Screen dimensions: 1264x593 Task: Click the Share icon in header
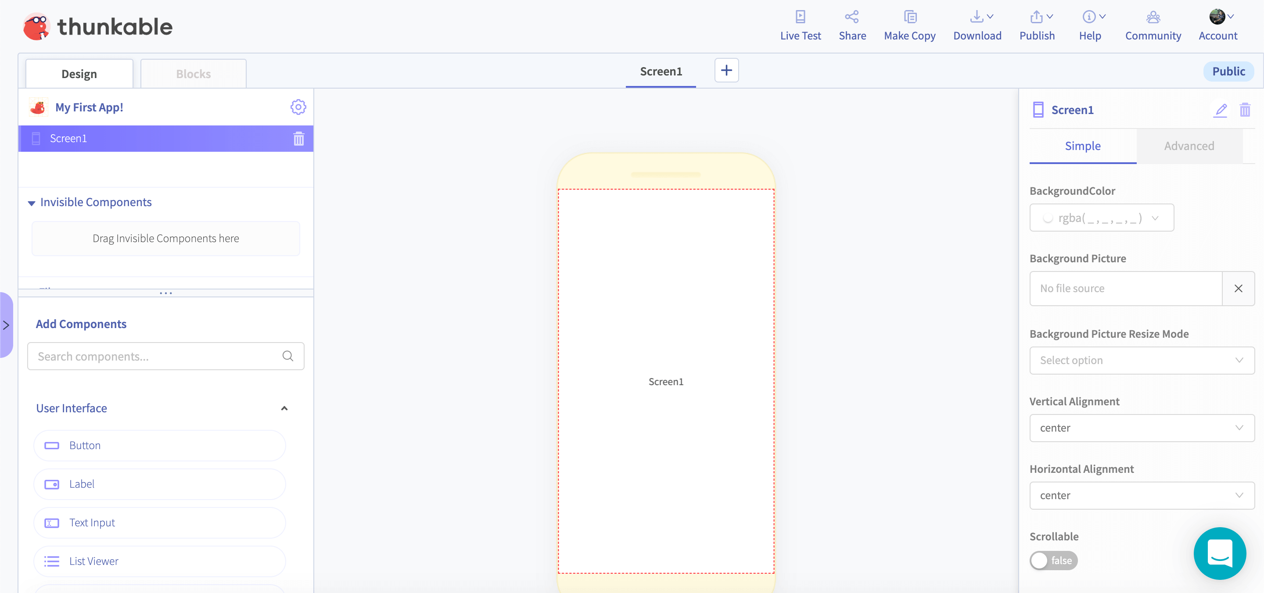(x=852, y=17)
